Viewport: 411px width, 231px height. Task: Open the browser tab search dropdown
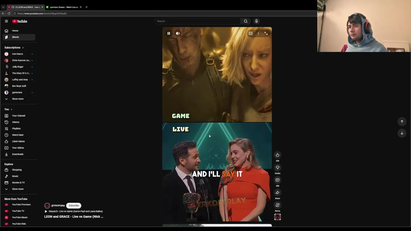[x=3, y=7]
